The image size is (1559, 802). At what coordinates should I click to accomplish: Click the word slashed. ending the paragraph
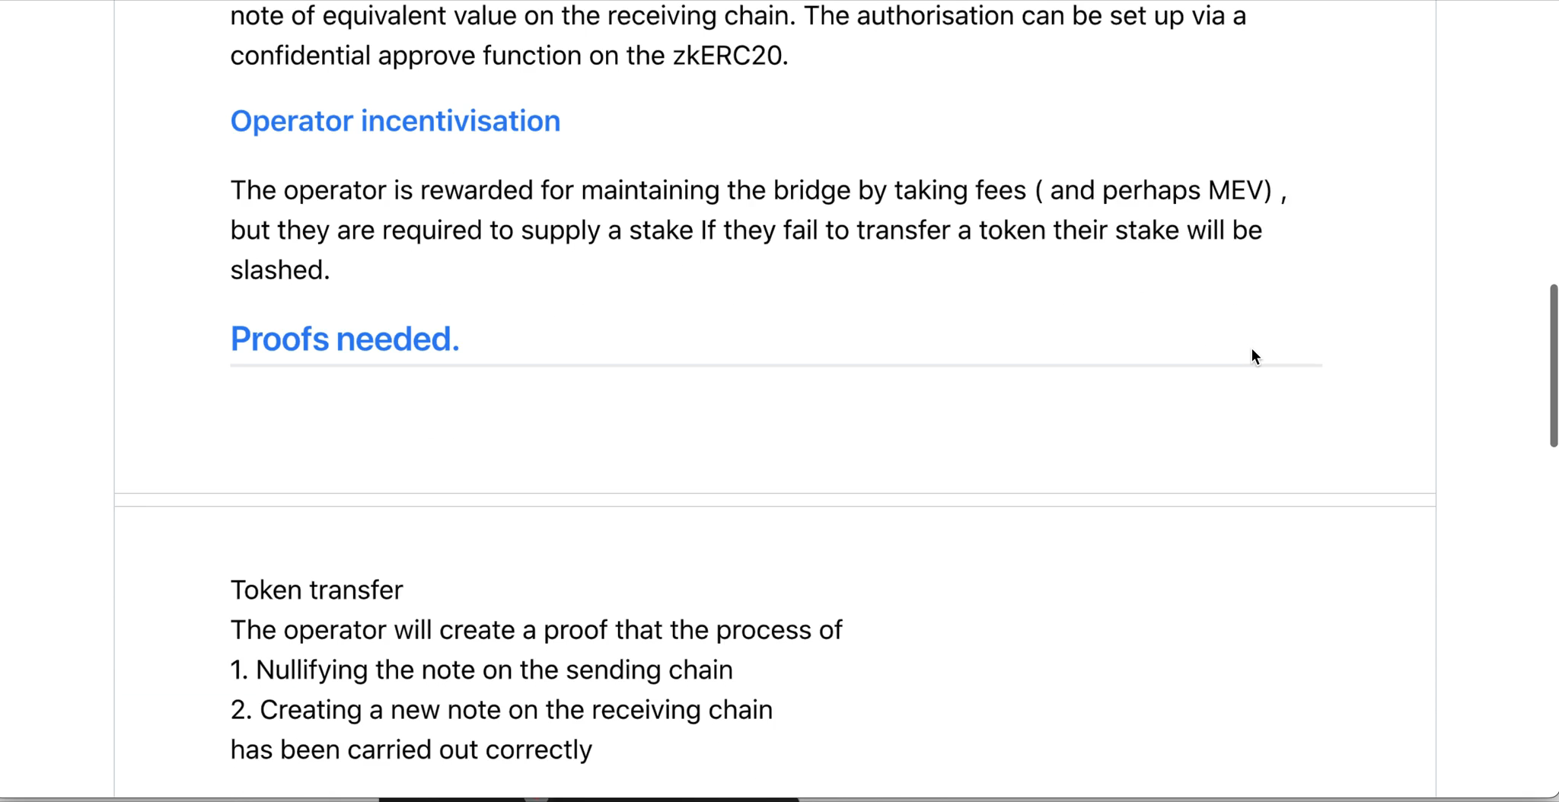point(280,269)
